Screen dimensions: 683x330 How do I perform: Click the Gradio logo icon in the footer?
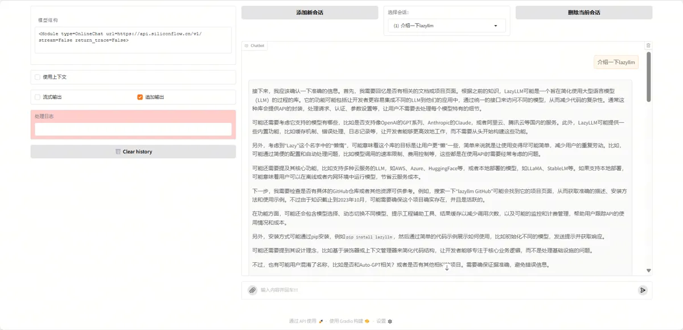367,321
